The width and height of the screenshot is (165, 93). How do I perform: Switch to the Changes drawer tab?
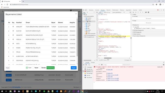click(x=93, y=63)
